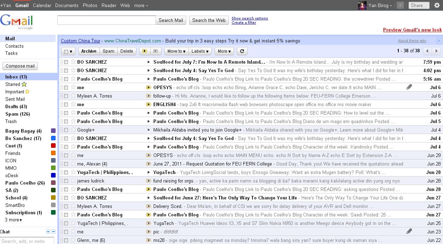The image size is (443, 244).
Task: Open the Labels dropdown
Action: 200,51
